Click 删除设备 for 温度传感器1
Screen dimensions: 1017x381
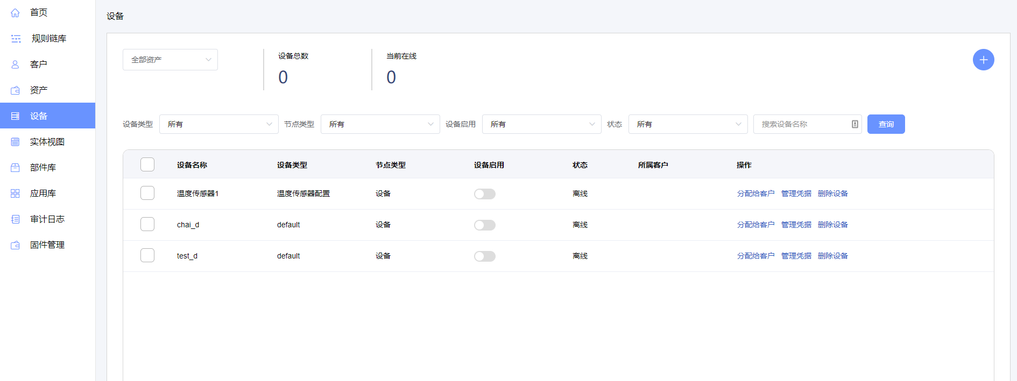pos(832,193)
